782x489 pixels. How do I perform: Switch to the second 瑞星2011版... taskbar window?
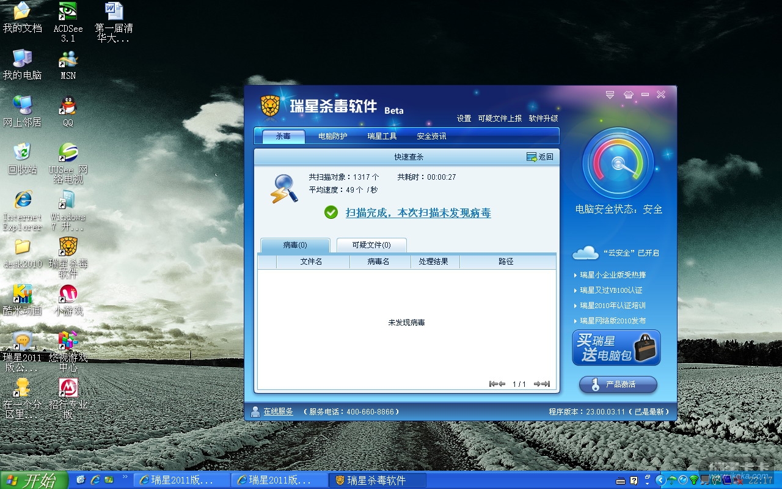pos(280,480)
